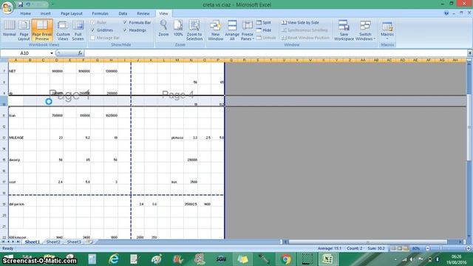Open Google Chrome from taskbar
The height and width of the screenshot is (266, 473).
tap(286, 259)
